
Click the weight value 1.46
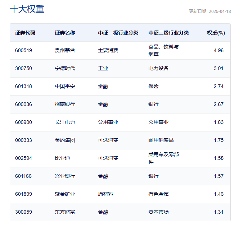click(x=218, y=194)
